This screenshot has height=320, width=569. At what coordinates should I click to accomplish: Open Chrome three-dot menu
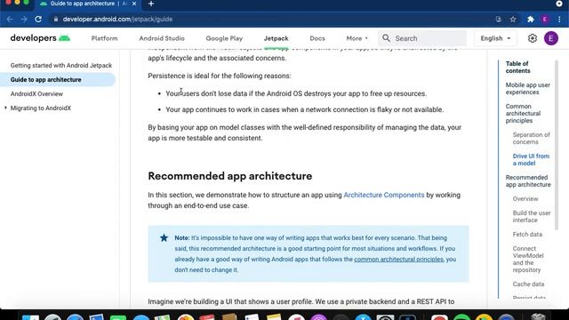pyautogui.click(x=559, y=20)
